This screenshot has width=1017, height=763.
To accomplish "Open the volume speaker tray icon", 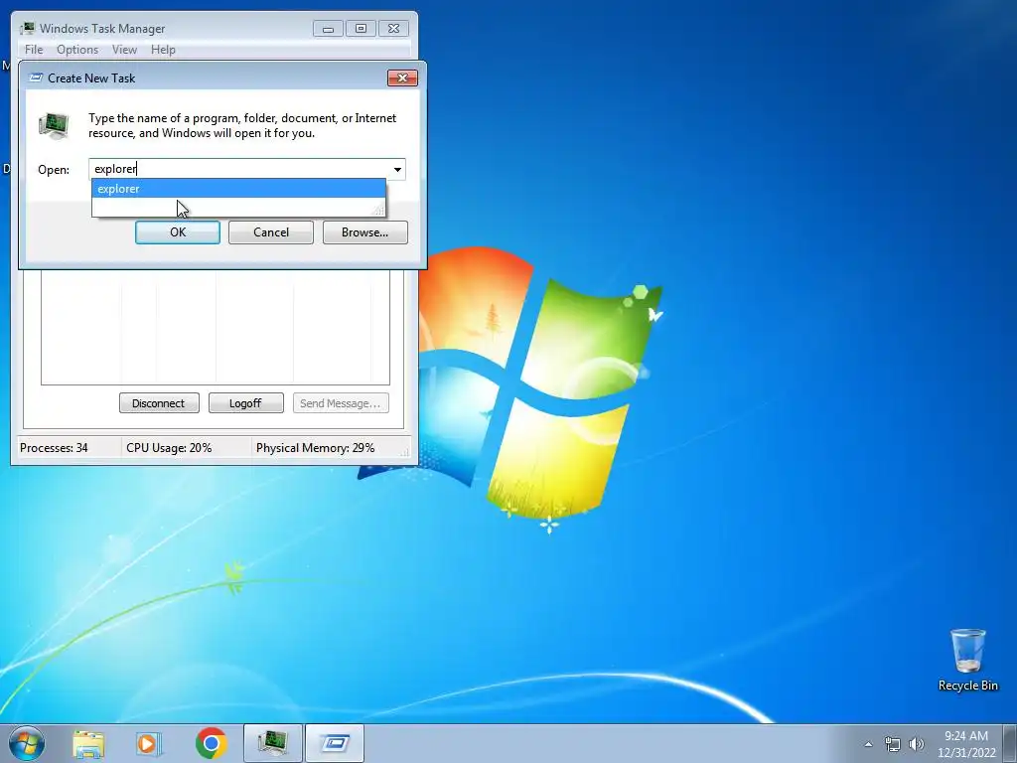I will 917,745.
